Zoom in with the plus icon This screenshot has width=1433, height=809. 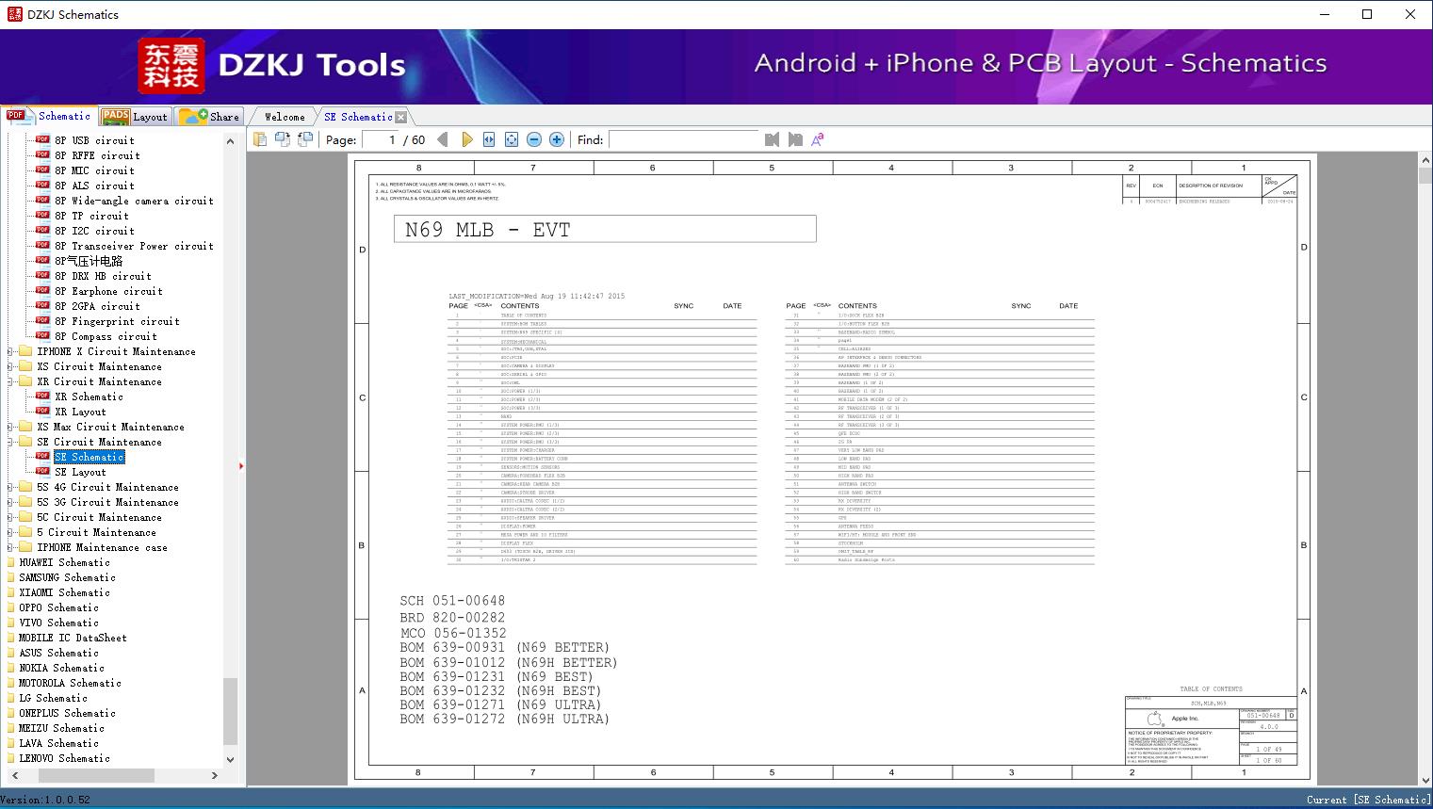[x=557, y=139]
